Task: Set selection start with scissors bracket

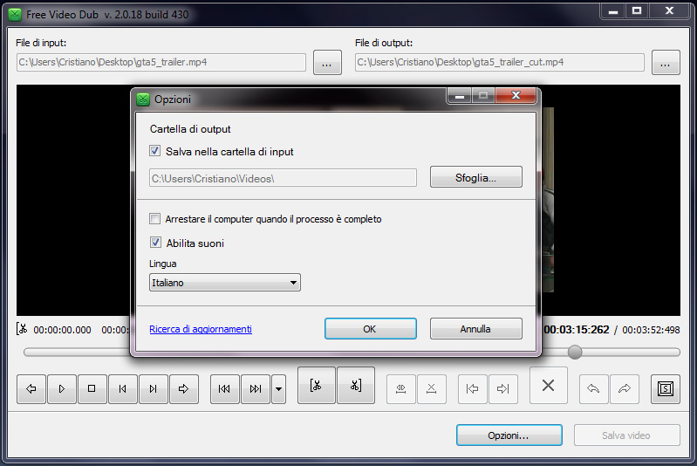Action: [x=317, y=385]
